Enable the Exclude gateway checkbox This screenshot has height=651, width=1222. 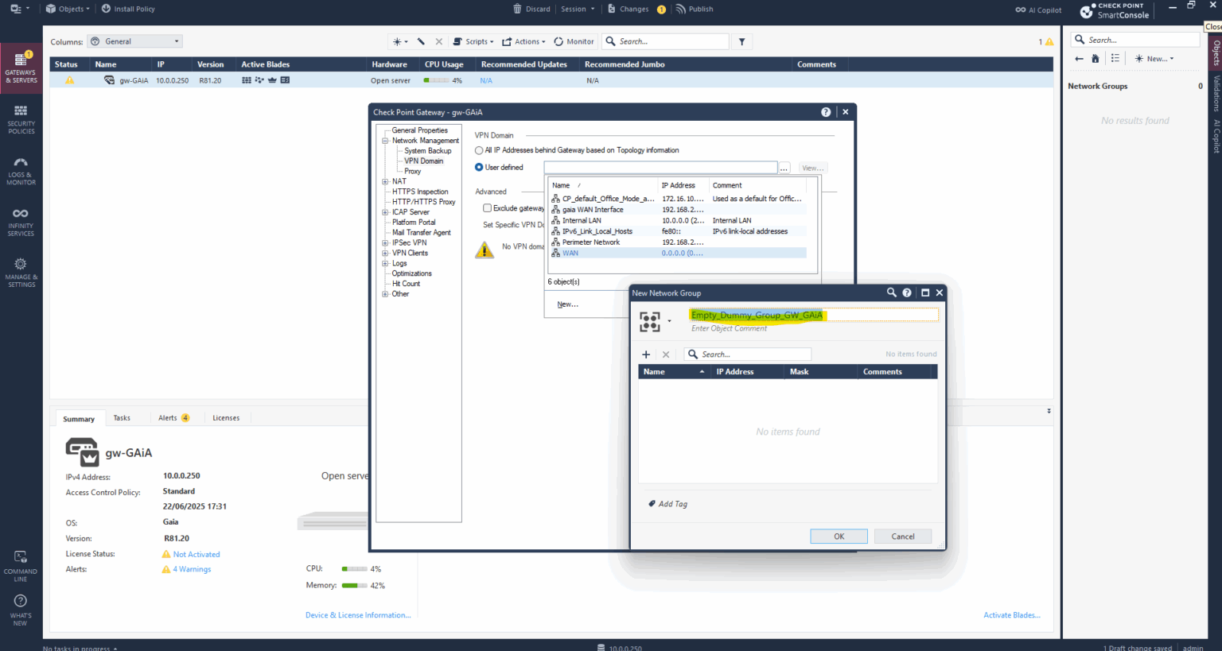click(488, 207)
